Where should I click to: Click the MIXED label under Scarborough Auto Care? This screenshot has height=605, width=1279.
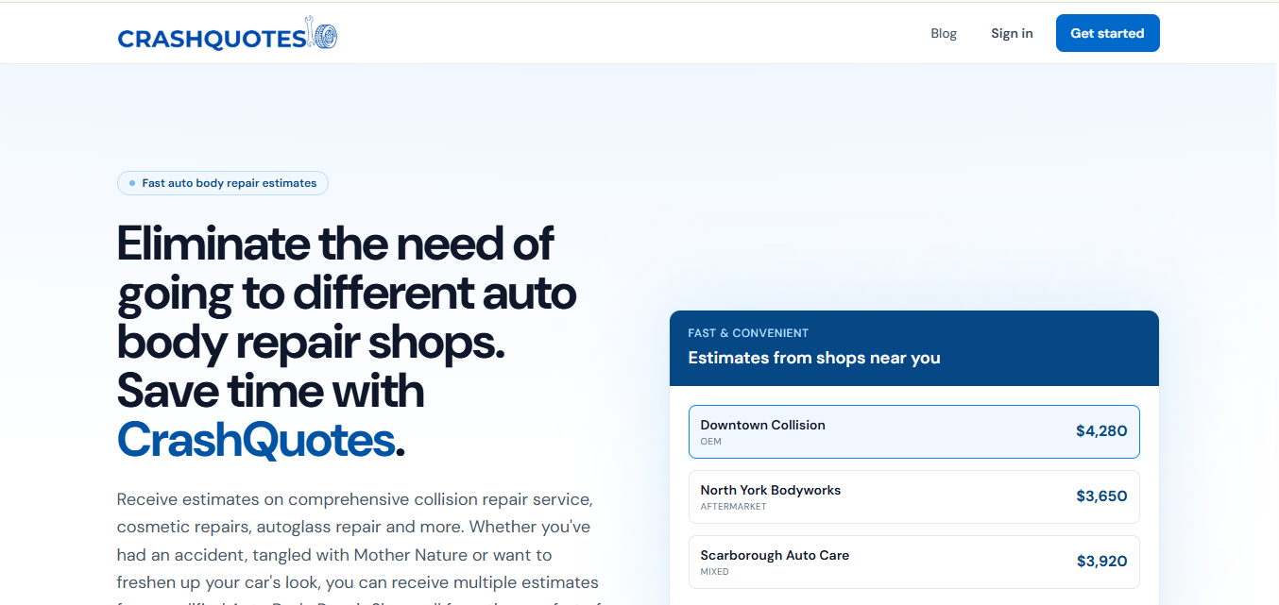pyautogui.click(x=715, y=572)
